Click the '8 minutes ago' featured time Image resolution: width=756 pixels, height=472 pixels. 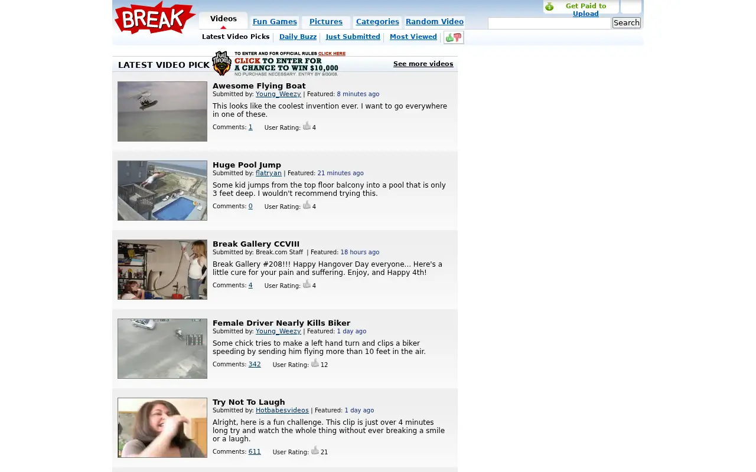click(358, 94)
